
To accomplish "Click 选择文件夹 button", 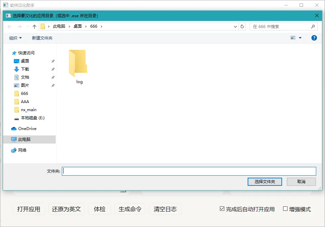I will 265,182.
